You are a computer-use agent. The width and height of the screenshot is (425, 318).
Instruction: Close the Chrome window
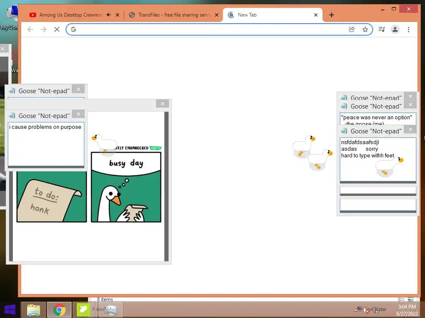[409, 9]
